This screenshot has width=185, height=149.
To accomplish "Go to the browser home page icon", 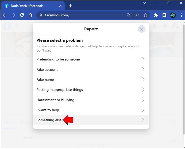I will (x=30, y=15).
